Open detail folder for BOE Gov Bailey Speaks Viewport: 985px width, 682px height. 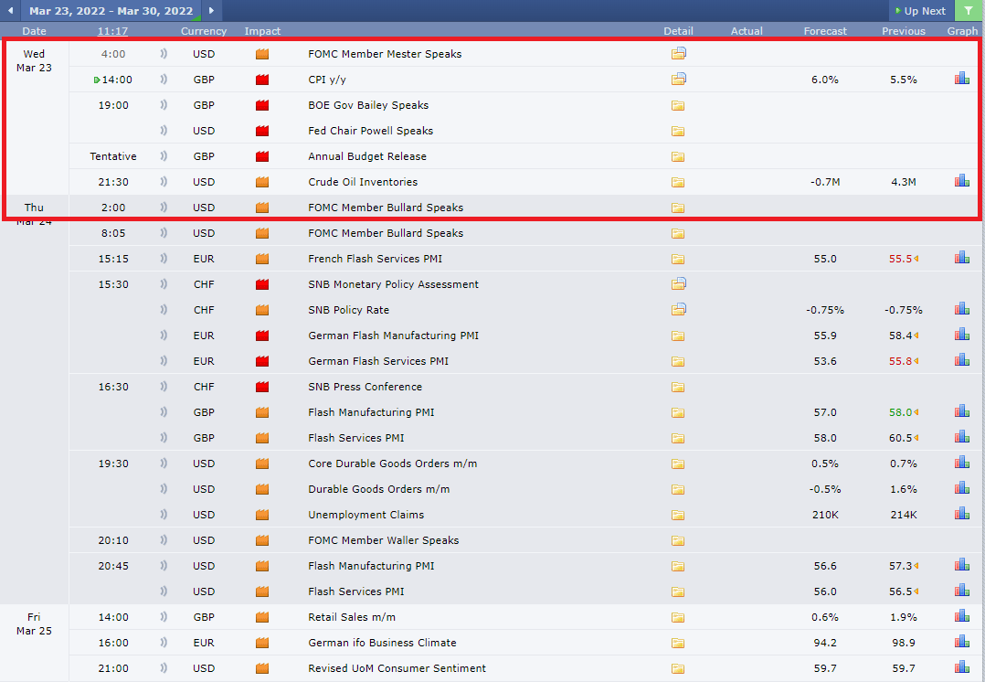[678, 106]
